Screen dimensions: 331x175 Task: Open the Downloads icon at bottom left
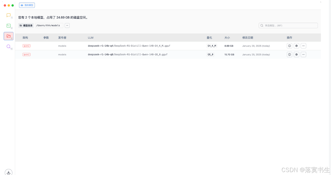[8, 172]
